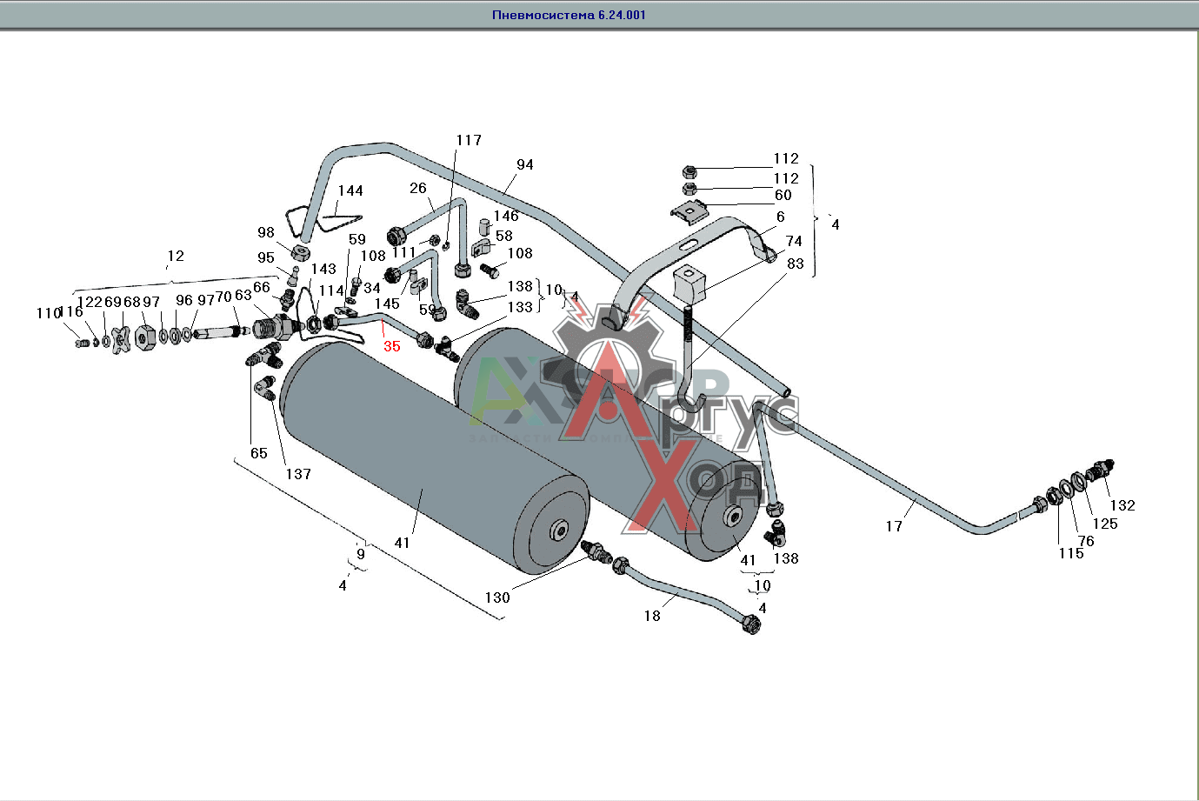The width and height of the screenshot is (1199, 801).
Task: Select part number 94 label on long pipe
Action: (524, 164)
